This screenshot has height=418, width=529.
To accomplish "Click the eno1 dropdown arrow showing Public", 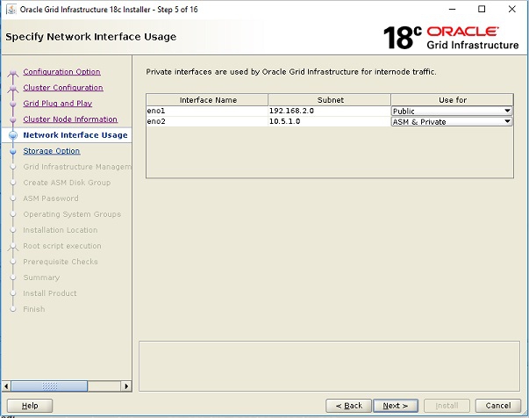I will click(x=507, y=111).
